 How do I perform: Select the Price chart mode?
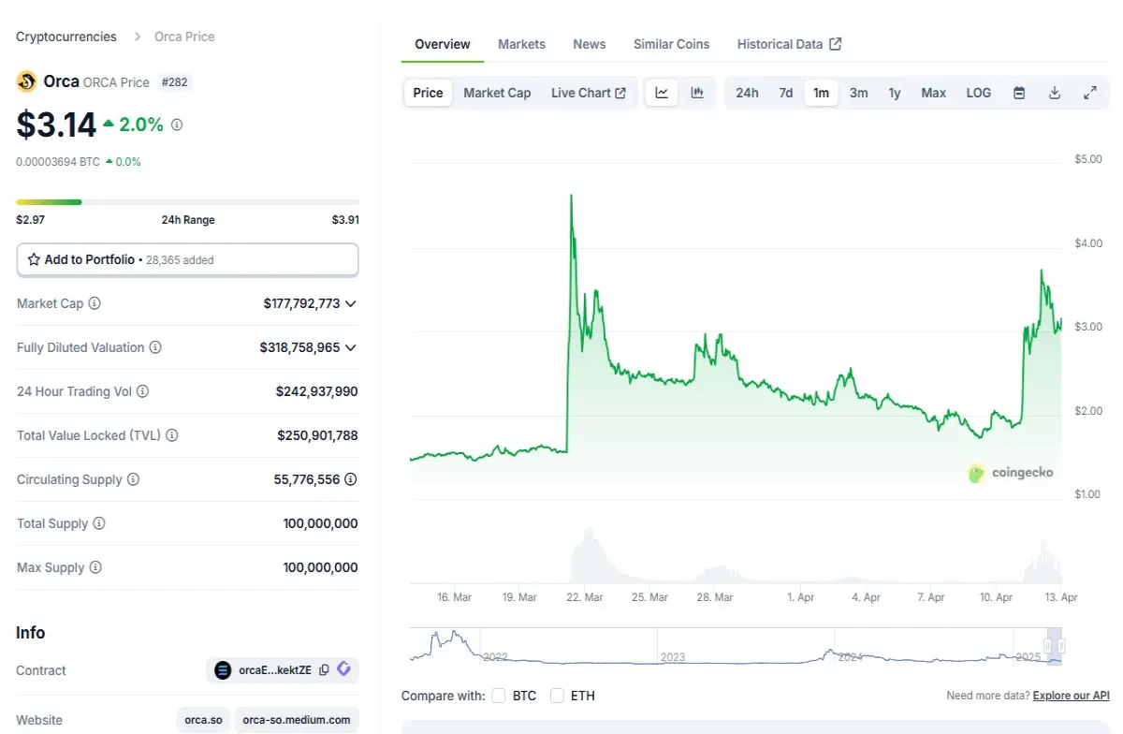pos(428,93)
